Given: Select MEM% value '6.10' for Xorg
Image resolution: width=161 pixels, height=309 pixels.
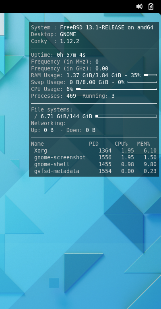Looking at the screenshot, I should 150,151.
